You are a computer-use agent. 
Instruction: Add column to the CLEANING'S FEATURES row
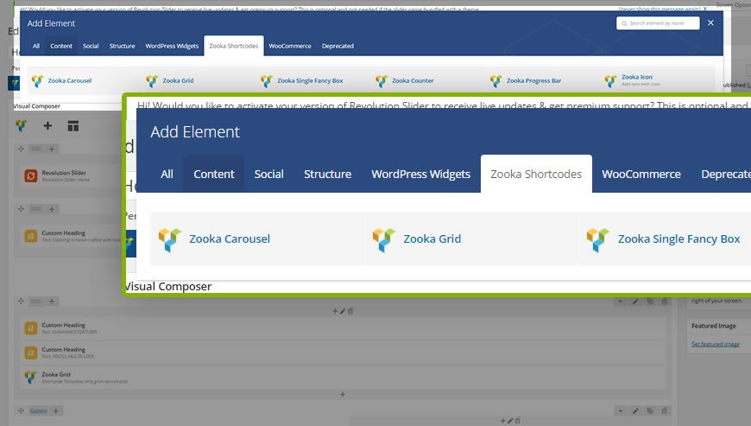[x=52, y=301]
